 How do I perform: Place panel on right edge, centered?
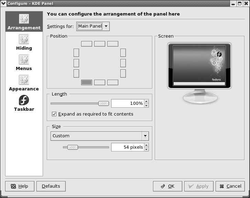[123, 63]
